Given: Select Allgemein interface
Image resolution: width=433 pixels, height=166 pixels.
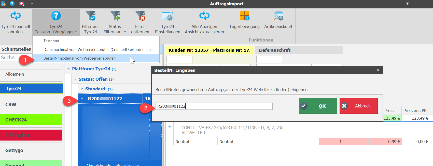Looking at the screenshot, I should click(31, 74).
